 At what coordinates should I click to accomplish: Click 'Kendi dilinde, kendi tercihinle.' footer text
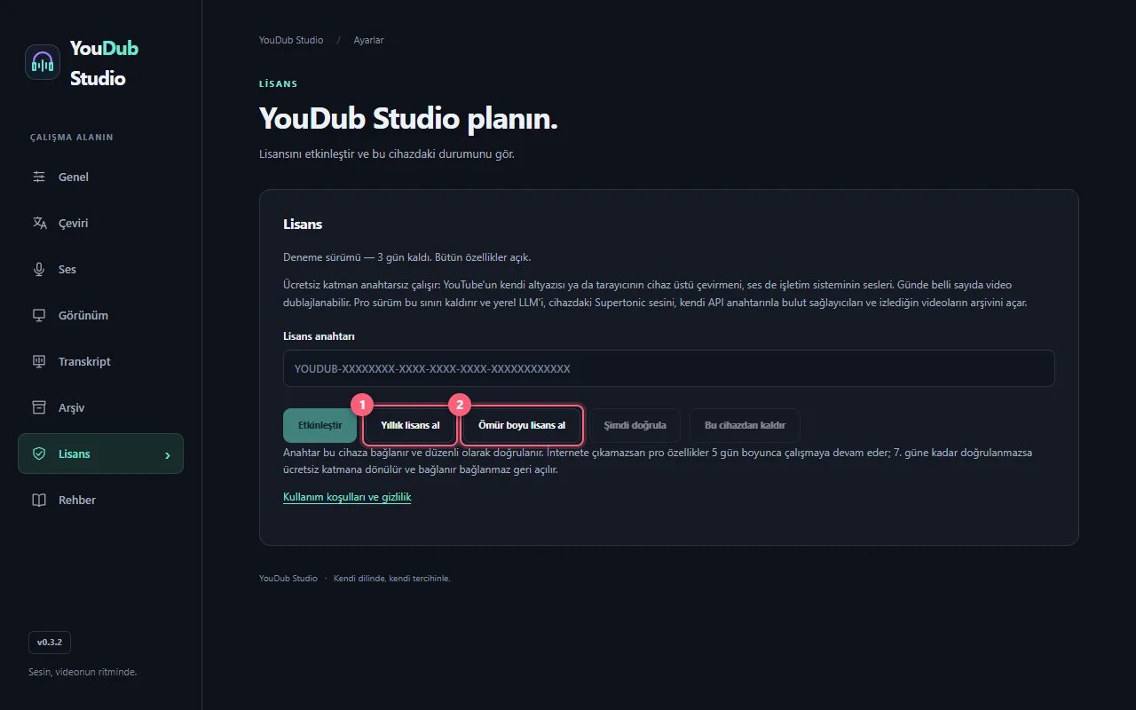point(391,579)
